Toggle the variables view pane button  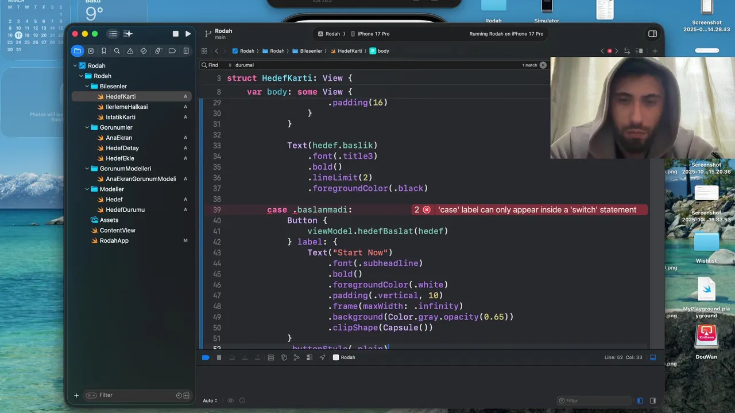tap(640, 400)
